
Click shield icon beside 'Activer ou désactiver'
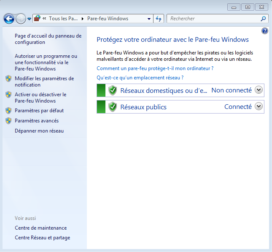coord(8,95)
